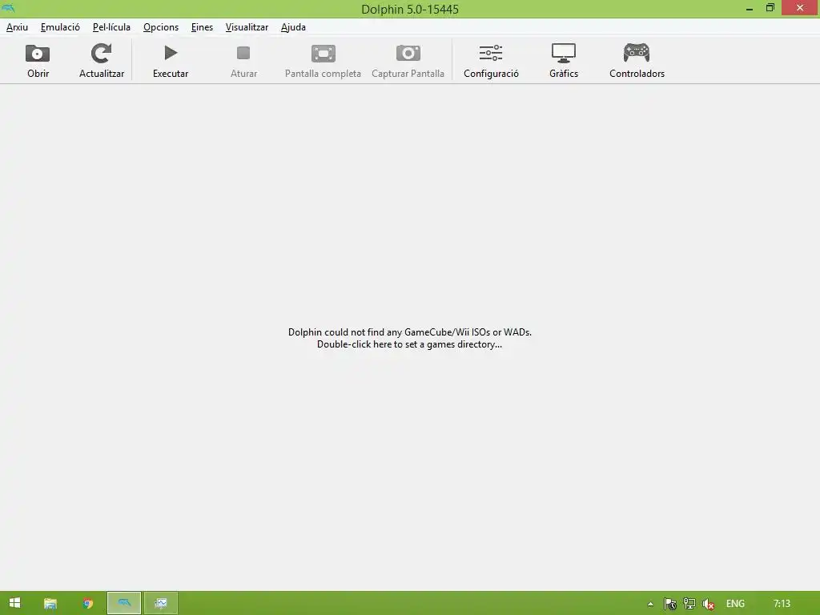820x615 pixels.
Task: Click the Action Center flag icon
Action: pyautogui.click(x=670, y=604)
